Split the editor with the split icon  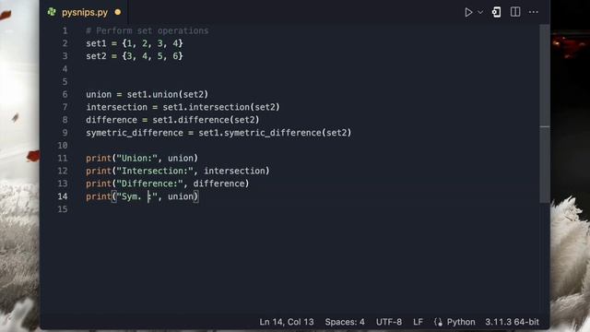[x=515, y=12]
